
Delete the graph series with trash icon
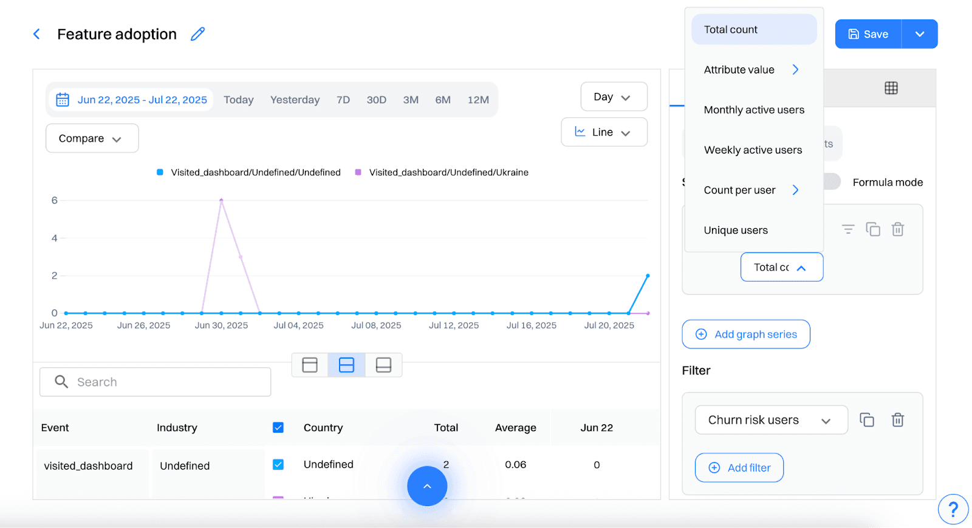pyautogui.click(x=897, y=229)
